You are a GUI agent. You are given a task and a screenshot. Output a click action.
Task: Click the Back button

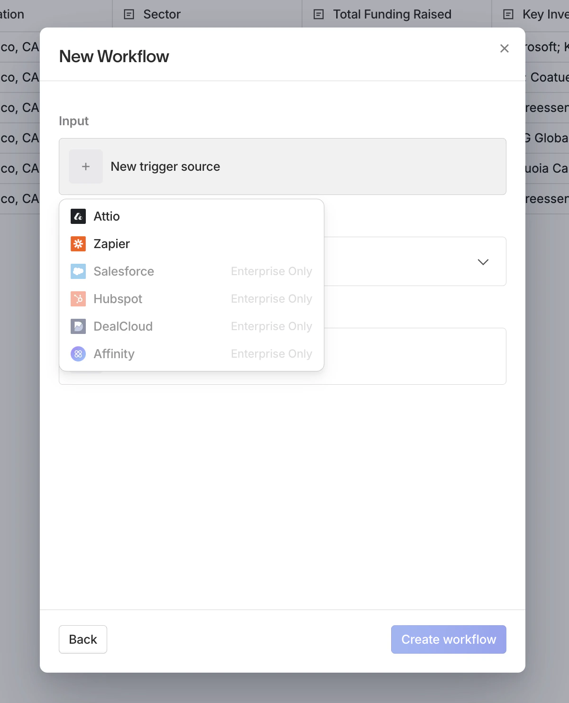(x=83, y=639)
